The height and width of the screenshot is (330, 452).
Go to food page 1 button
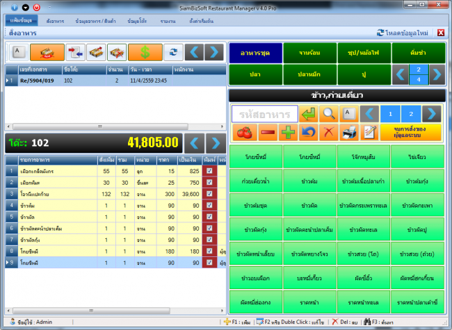pos(390,114)
